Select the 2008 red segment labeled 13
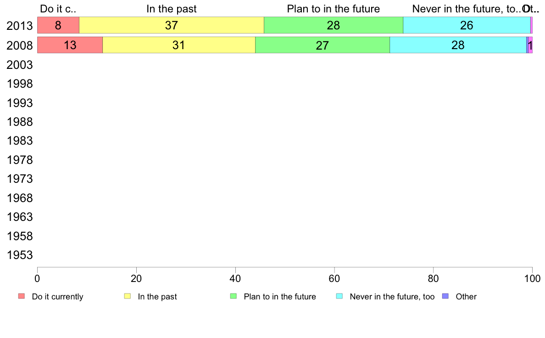 coord(70,45)
